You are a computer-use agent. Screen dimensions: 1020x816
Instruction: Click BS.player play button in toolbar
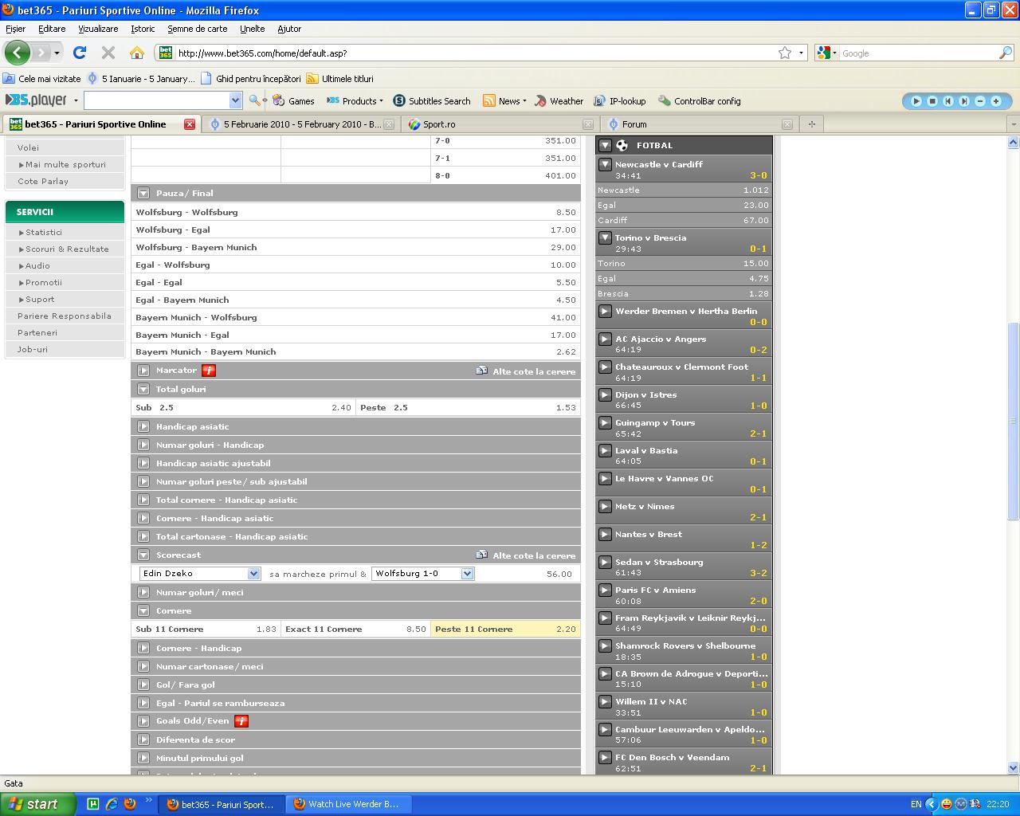pos(916,101)
